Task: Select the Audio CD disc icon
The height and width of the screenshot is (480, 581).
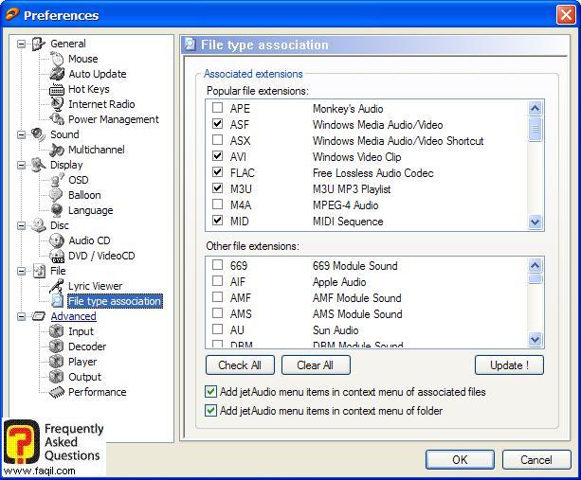Action: 57,240
